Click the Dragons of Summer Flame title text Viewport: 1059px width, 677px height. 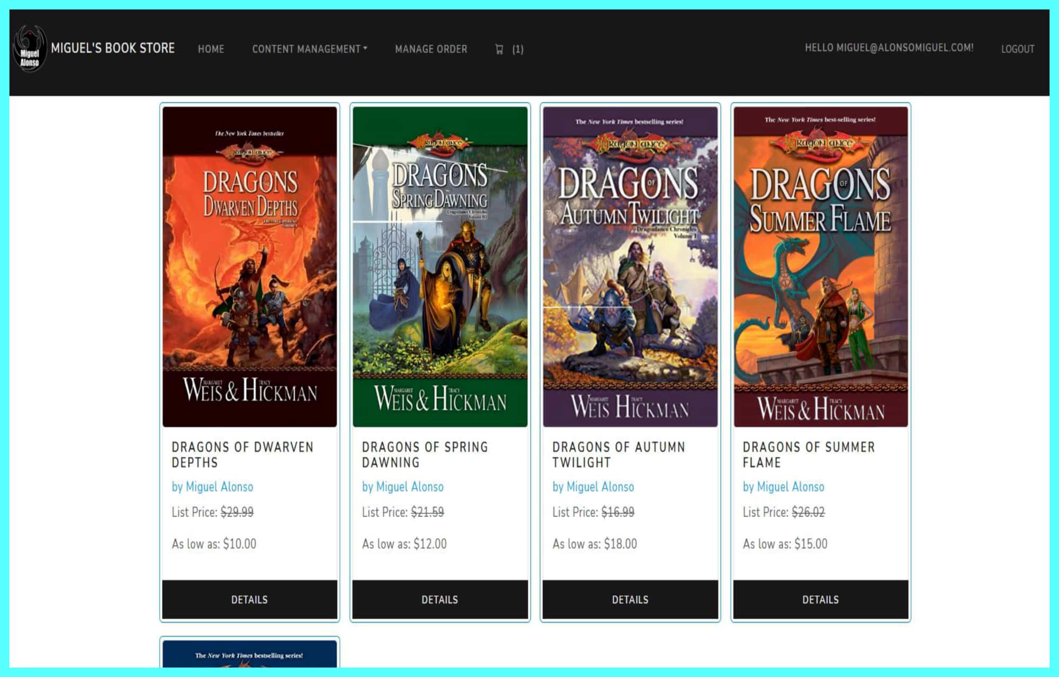tap(809, 455)
